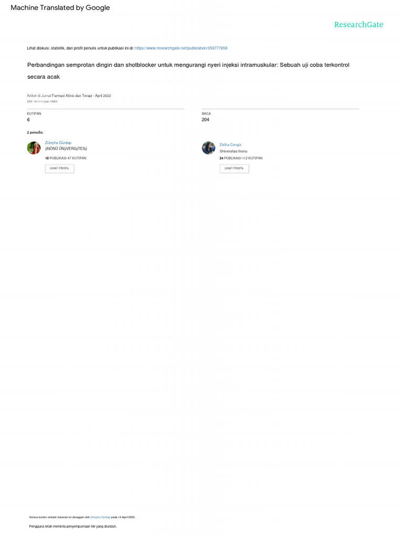Click LIHAT PROFIL button under Zeliha Cengiz
Screen dimensions: 403x537
(234, 168)
